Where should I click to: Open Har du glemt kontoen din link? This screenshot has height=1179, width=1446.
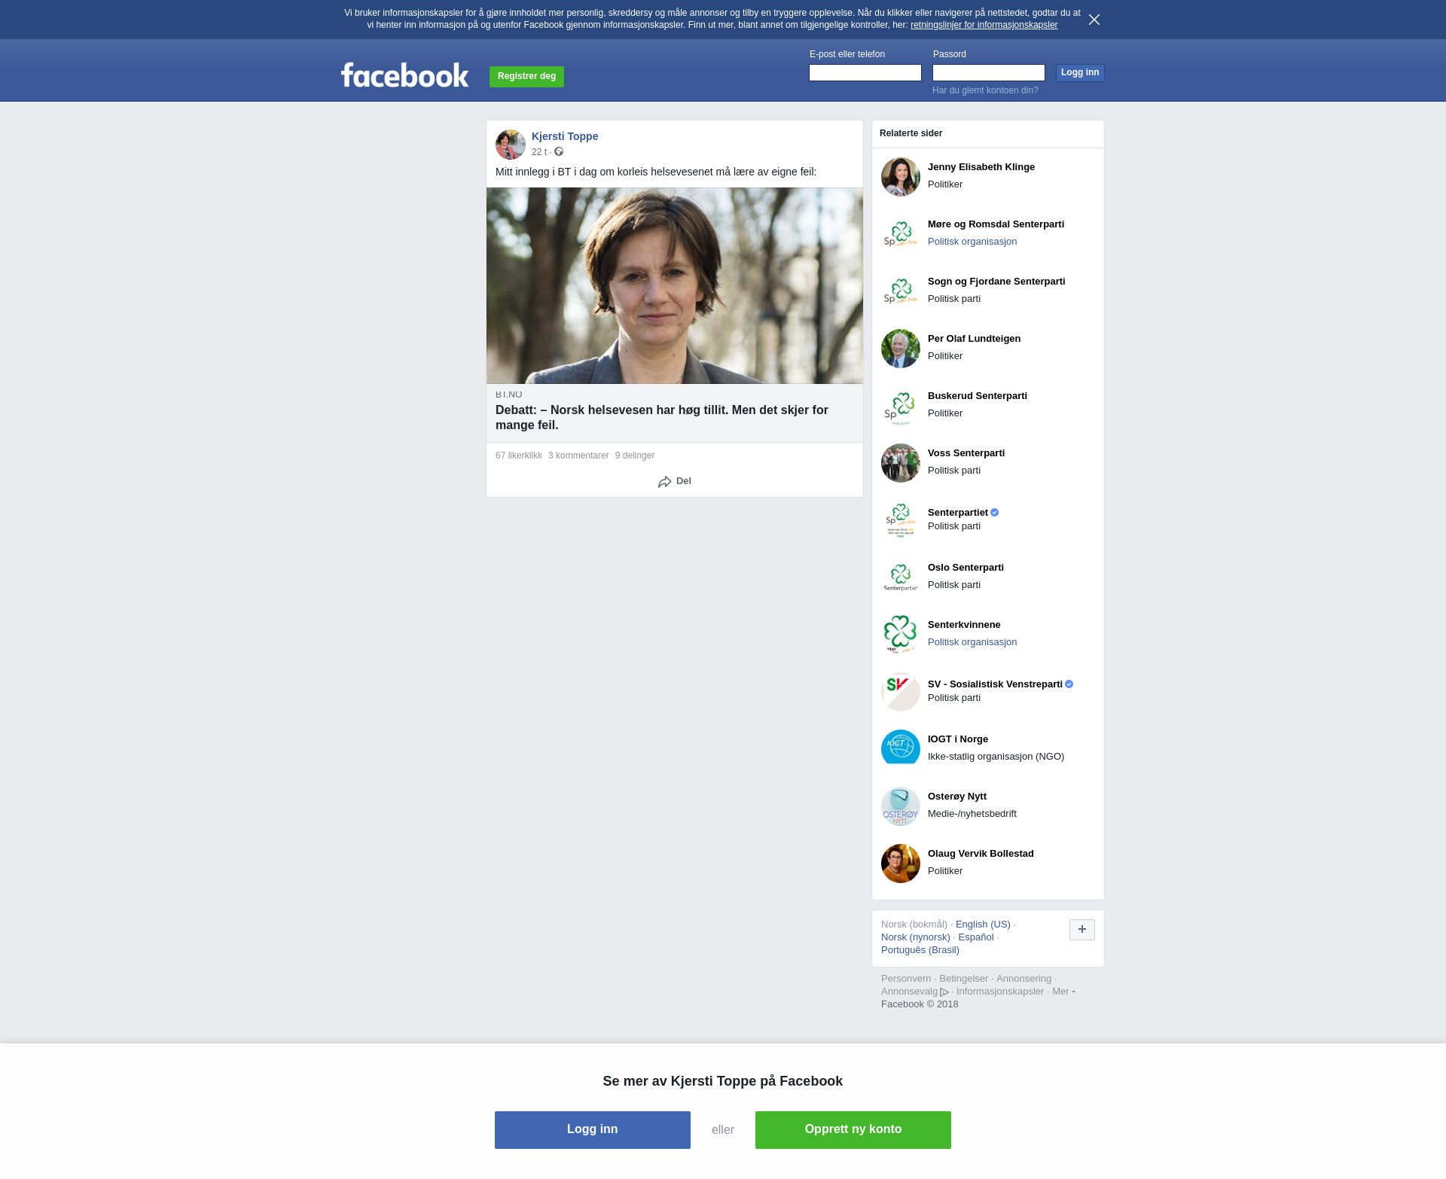pyautogui.click(x=985, y=90)
